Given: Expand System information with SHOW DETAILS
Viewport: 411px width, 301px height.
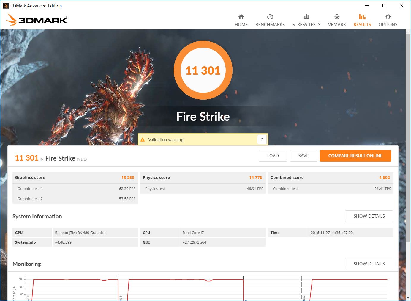Looking at the screenshot, I should coord(369,216).
